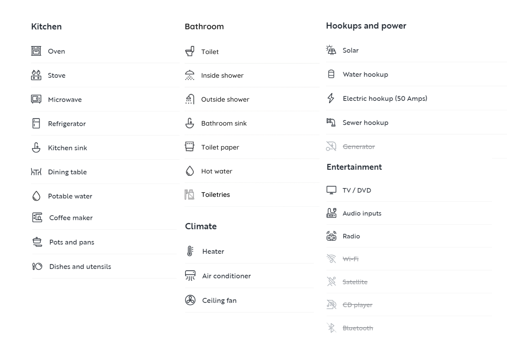The image size is (507, 338).
Task: Click the Outside shower icon
Action: click(x=190, y=99)
